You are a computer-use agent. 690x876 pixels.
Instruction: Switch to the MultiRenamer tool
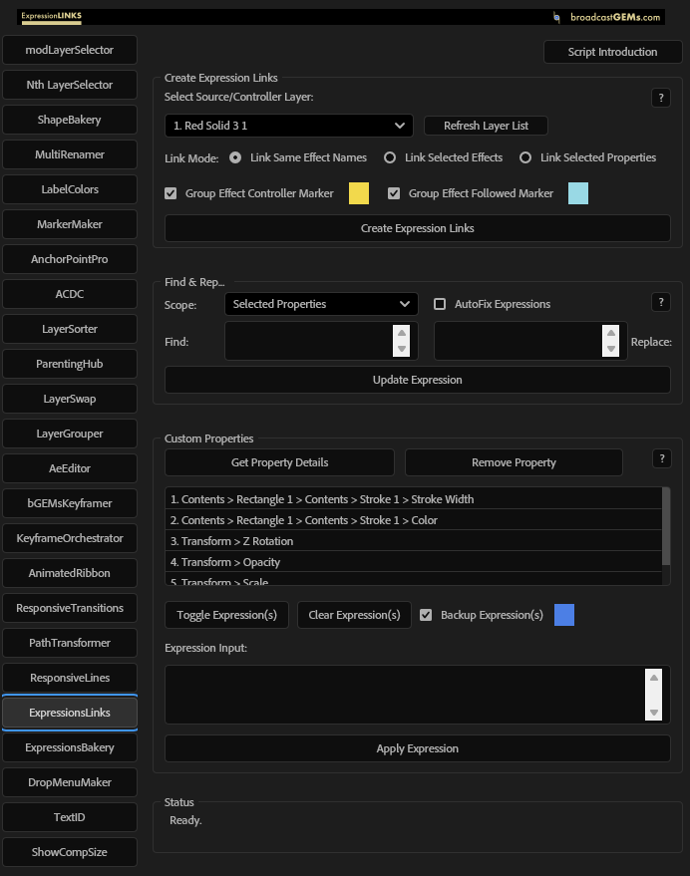[70, 154]
